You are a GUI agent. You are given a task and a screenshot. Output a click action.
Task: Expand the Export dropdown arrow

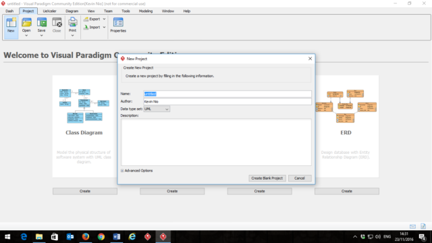point(104,19)
